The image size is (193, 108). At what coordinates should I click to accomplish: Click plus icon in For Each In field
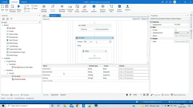click(x=110, y=42)
